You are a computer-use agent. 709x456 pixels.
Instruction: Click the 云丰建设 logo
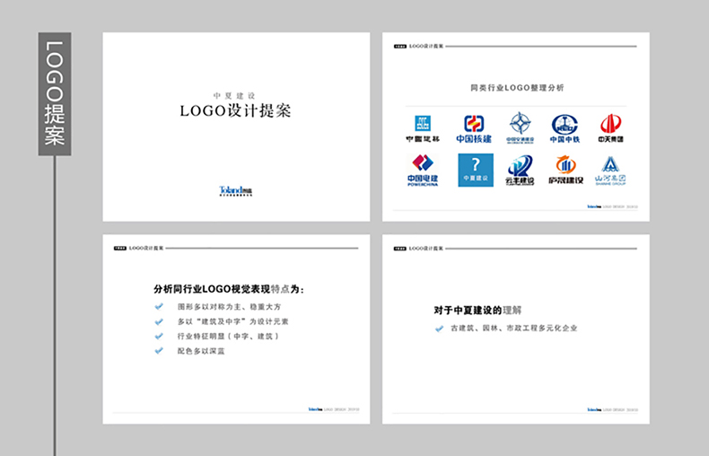(520, 170)
